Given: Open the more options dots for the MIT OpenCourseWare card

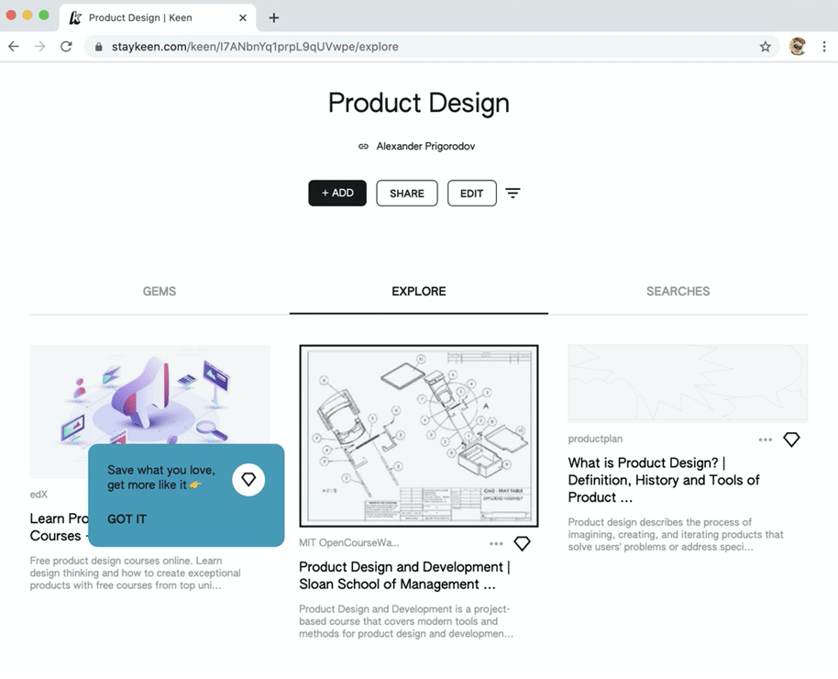Looking at the screenshot, I should [496, 543].
